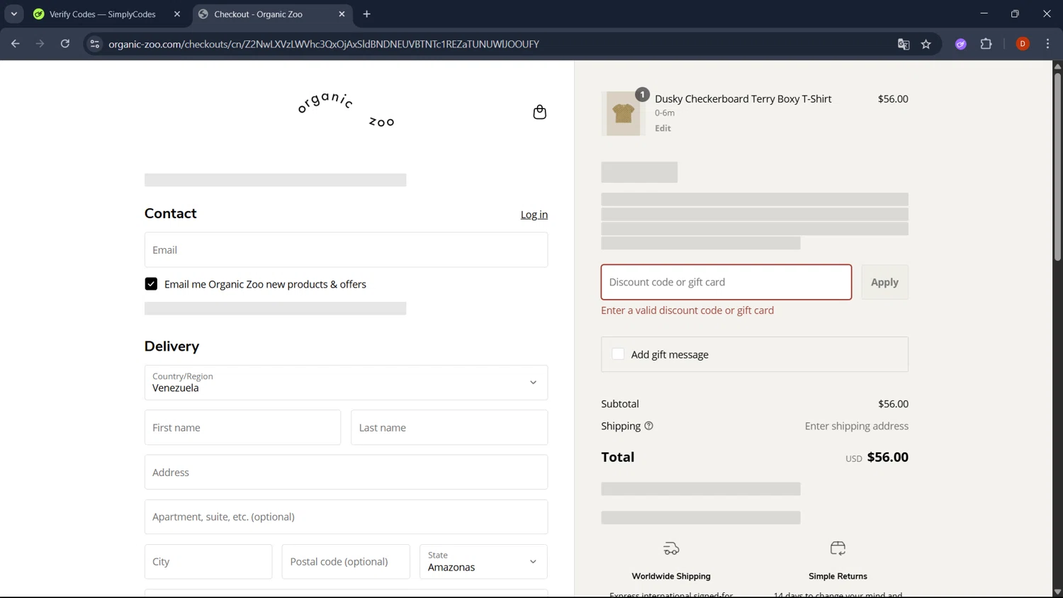The width and height of the screenshot is (1063, 598).
Task: Click the Apply discount button
Action: tap(884, 282)
